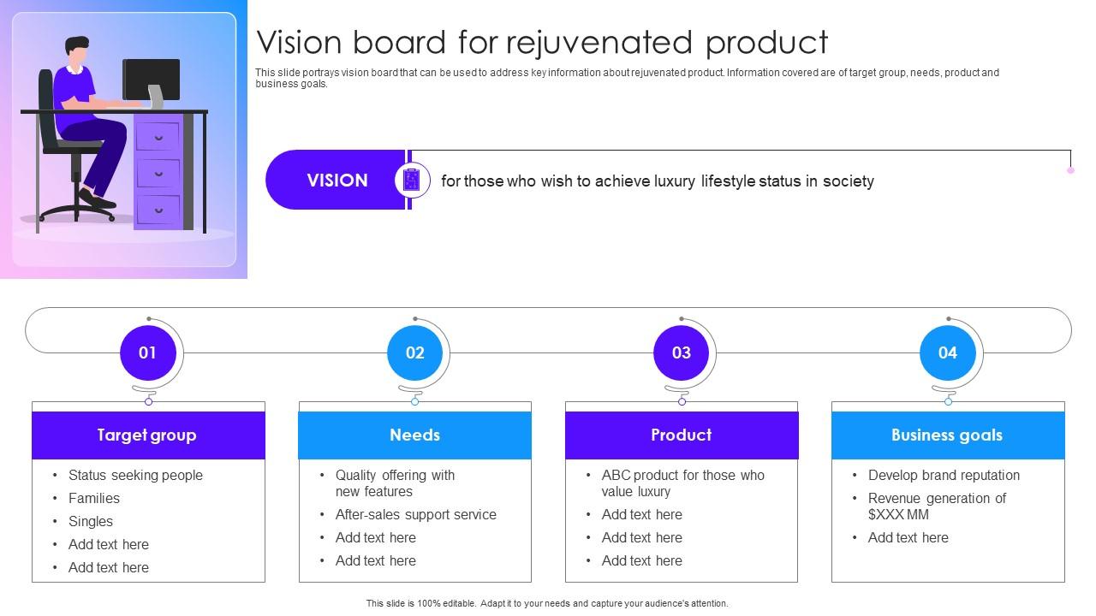Select the Business goals header
The height and width of the screenshot is (616, 1096).
point(947,435)
